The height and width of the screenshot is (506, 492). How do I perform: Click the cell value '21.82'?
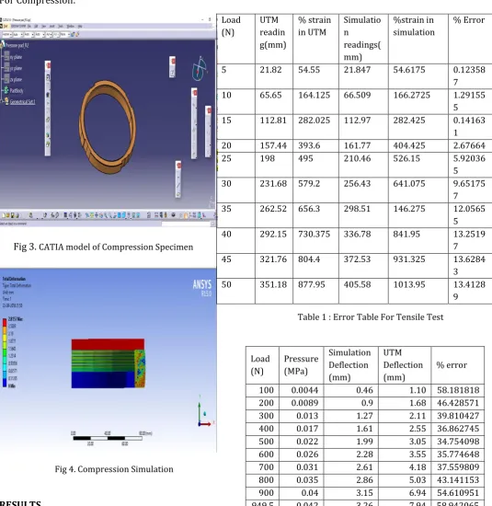coord(270,70)
